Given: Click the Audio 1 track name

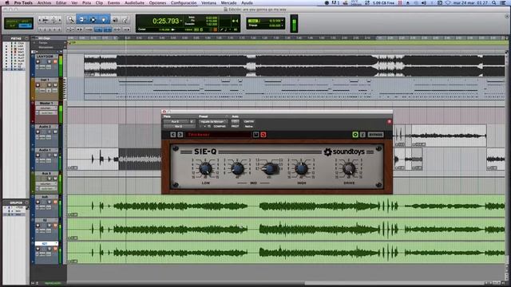Looking at the screenshot, I should (45, 150).
